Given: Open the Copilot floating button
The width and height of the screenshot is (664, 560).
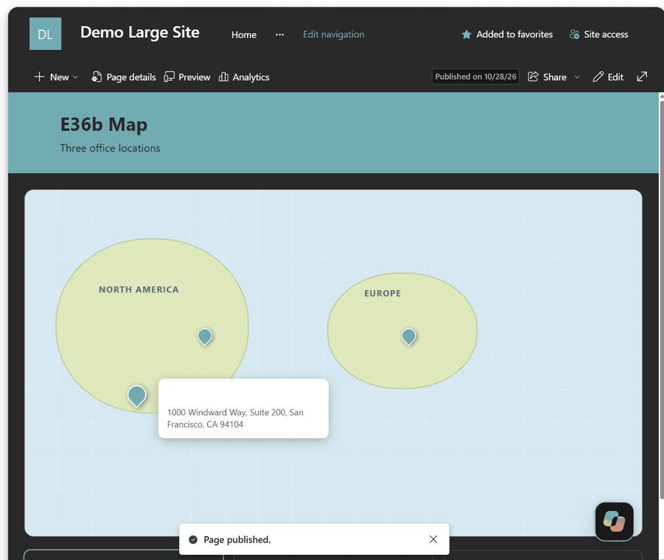Looking at the screenshot, I should (x=614, y=522).
